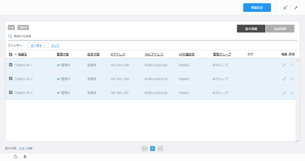This screenshot has width=305, height=161.
Task: Sort by 設定状態 column
Action: click(x=94, y=54)
